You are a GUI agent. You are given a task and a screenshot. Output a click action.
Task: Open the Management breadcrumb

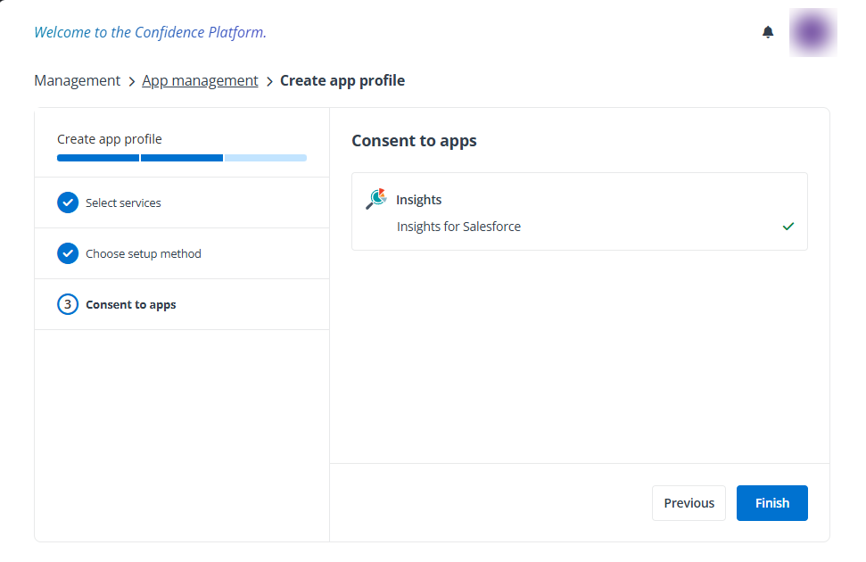[77, 80]
